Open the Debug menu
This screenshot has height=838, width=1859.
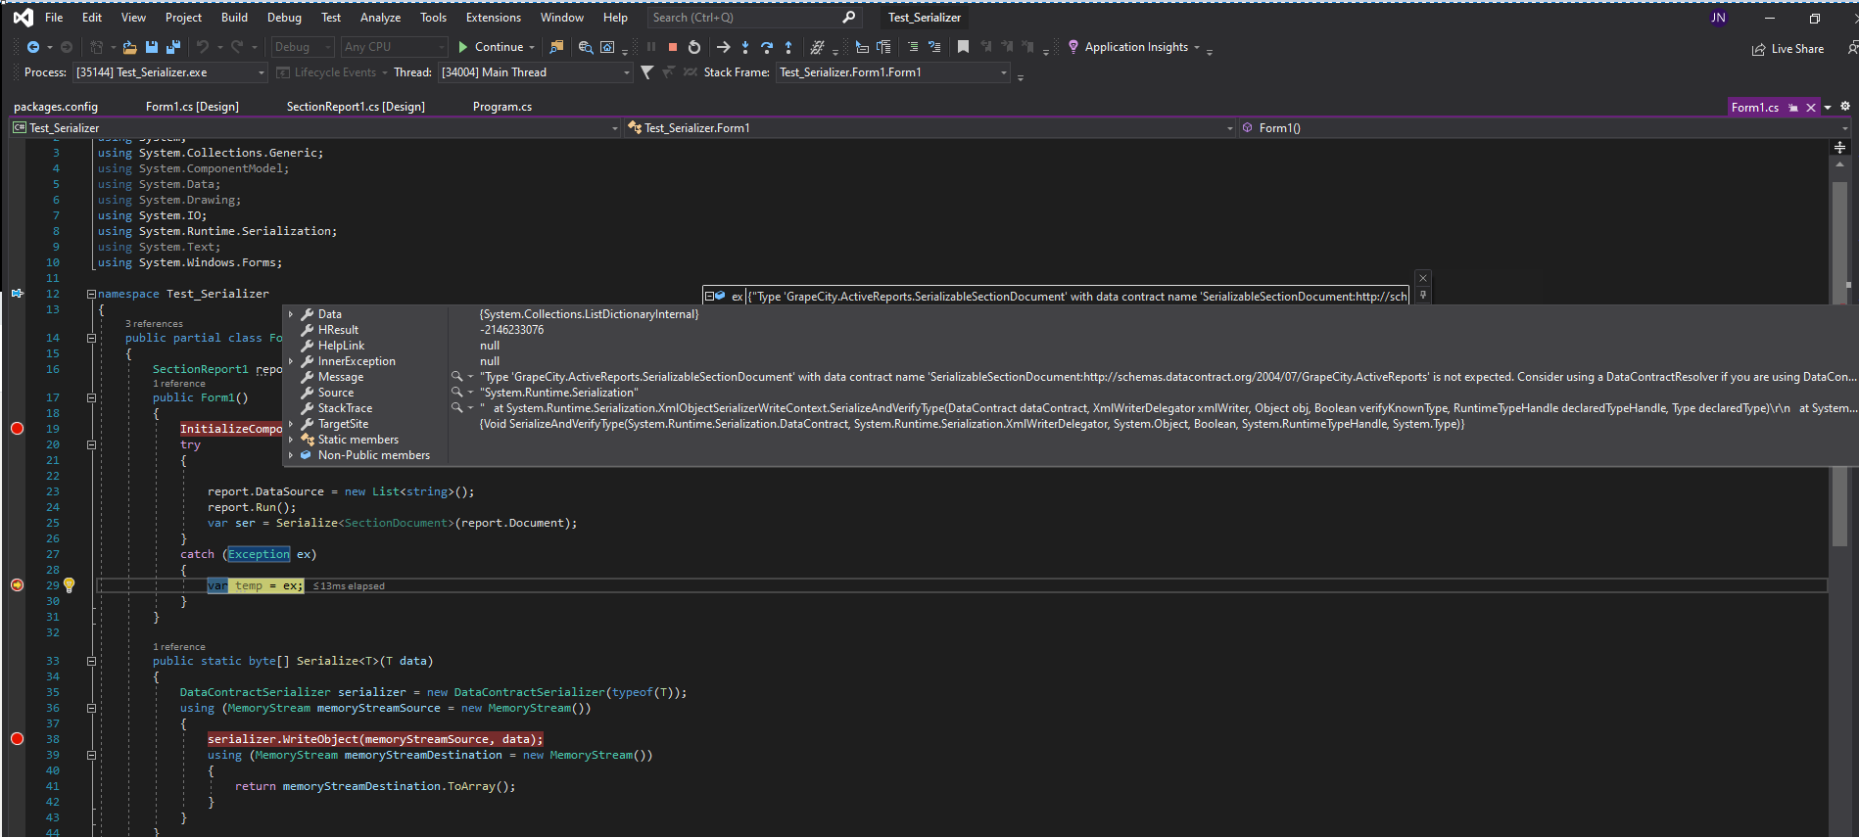(x=284, y=18)
